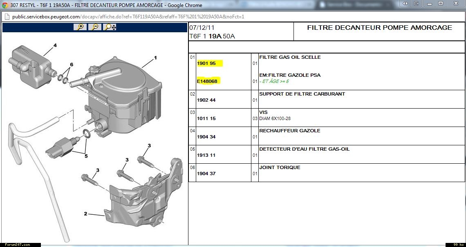Click 'SUPPORT DE FILTRE CARBURANT' description
466x247 pixels.
[302, 94]
